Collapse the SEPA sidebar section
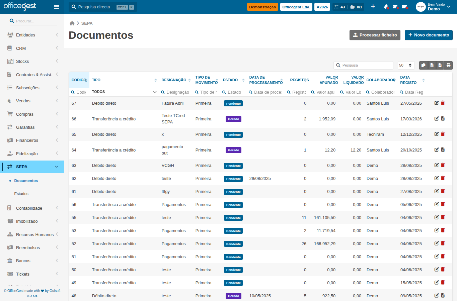 57,167
